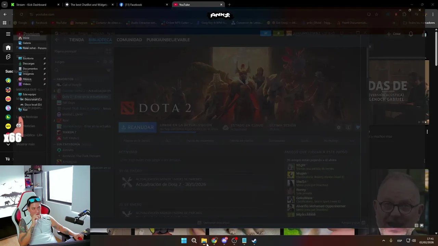Expand hidden bookmarks chevron
The image size is (438, 246).
[394, 23]
